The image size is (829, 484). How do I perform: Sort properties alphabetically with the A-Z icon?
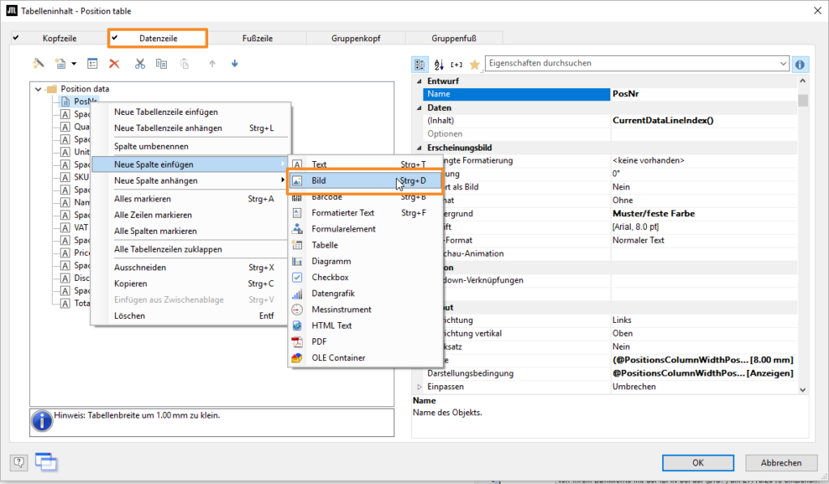pos(439,64)
